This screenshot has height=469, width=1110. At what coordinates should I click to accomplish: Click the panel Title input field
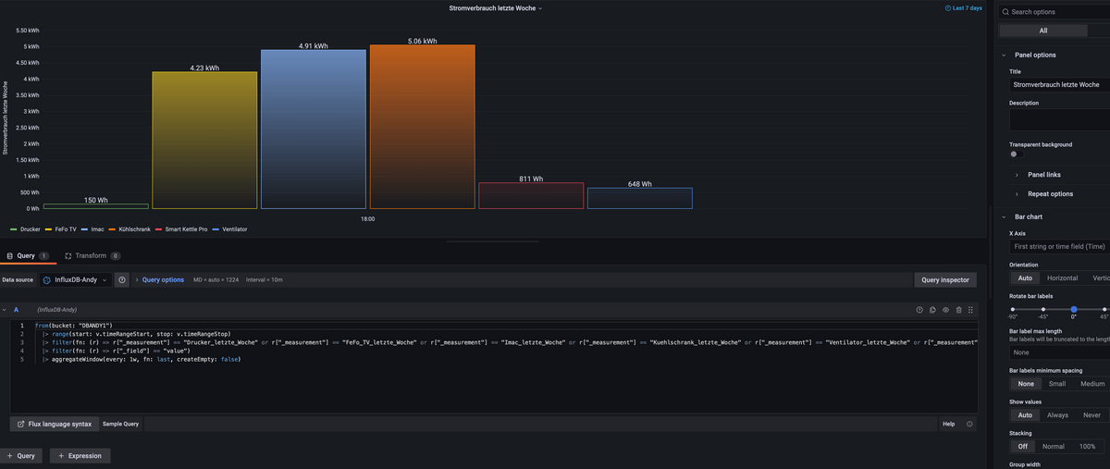(x=1060, y=84)
